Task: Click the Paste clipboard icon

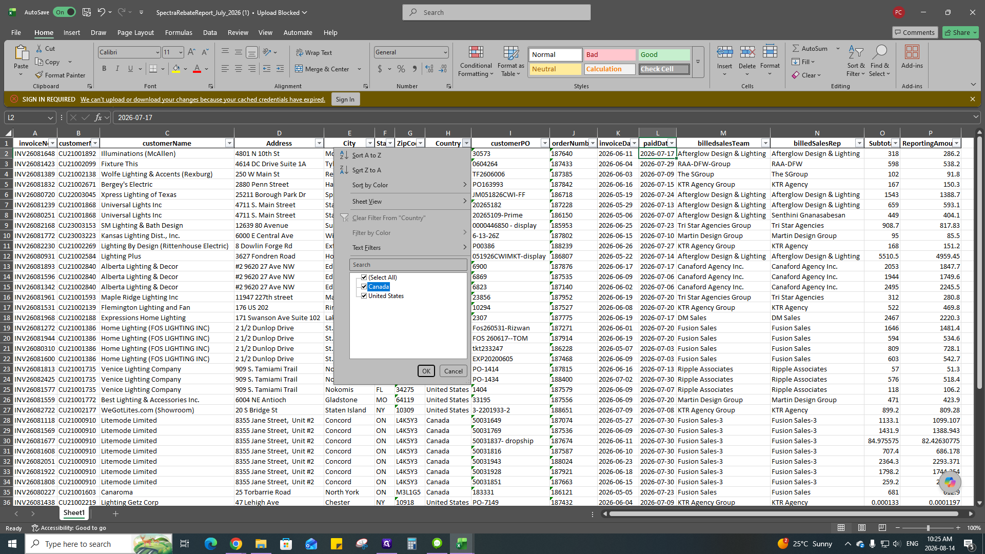Action: 21,52
